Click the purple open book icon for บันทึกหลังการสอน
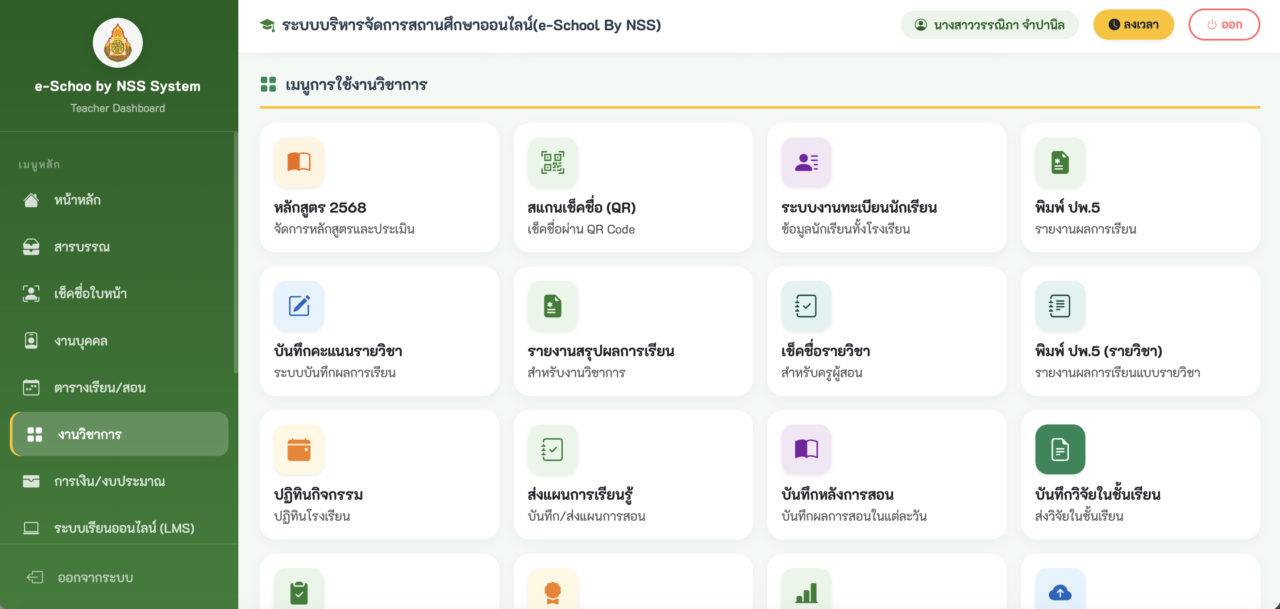 click(x=806, y=449)
